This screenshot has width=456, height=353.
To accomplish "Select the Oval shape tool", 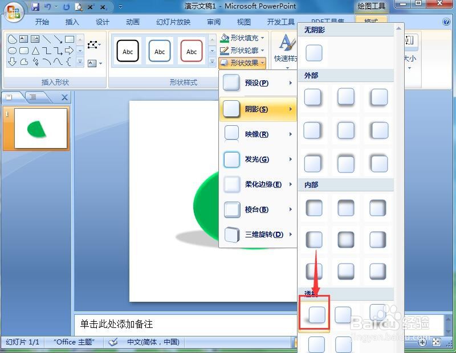I will click(x=11, y=50).
